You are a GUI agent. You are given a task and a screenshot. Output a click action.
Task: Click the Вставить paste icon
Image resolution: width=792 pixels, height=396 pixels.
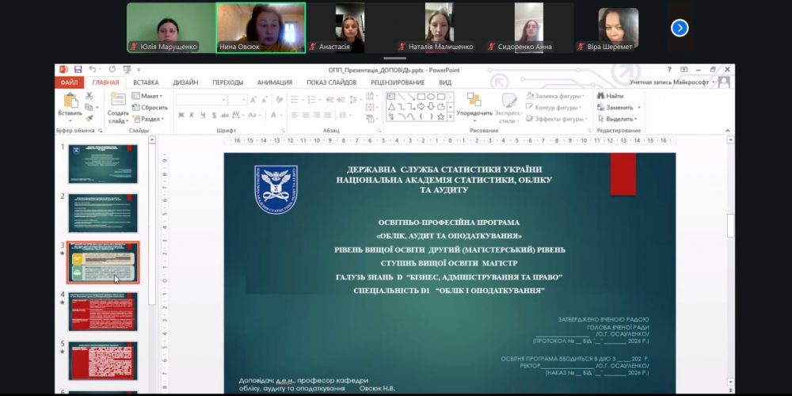[x=70, y=101]
